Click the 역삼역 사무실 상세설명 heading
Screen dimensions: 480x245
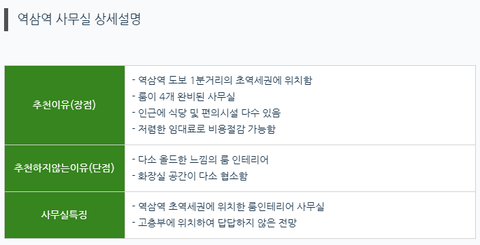[x=79, y=19]
